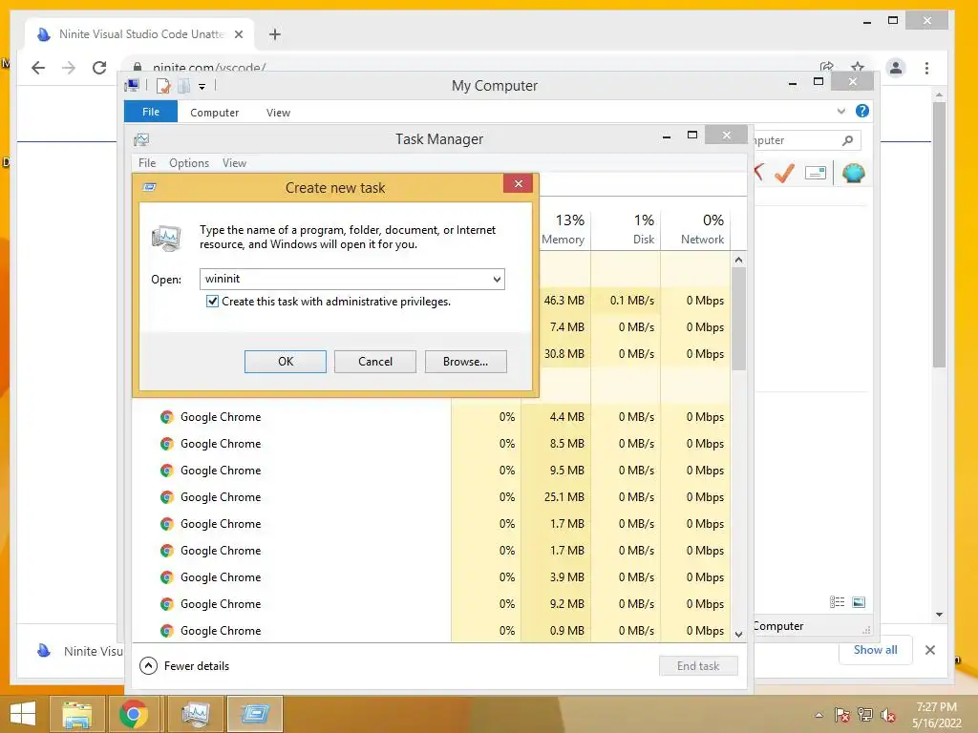The width and height of the screenshot is (978, 733).
Task: Select Google Chrome process using 9.5 MB
Action: click(x=431, y=471)
